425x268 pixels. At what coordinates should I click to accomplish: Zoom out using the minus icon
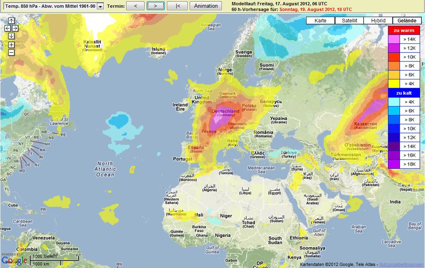tap(11, 52)
